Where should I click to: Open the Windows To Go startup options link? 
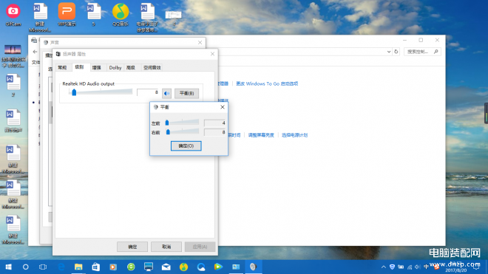267,83
